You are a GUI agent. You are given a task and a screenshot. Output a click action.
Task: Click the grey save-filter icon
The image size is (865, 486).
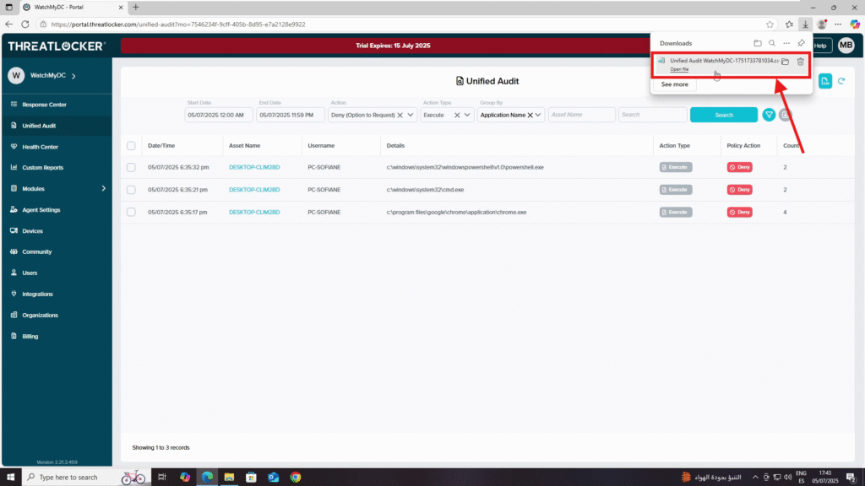(785, 115)
